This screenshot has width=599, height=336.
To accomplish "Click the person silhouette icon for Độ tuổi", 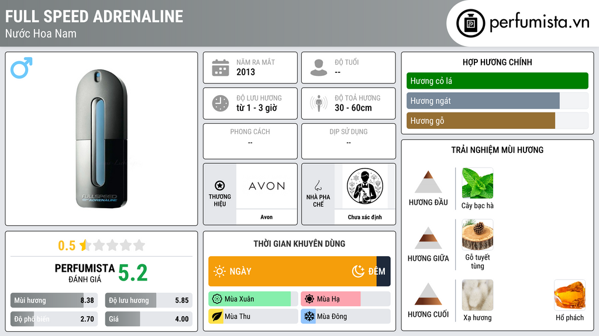I will click(319, 68).
